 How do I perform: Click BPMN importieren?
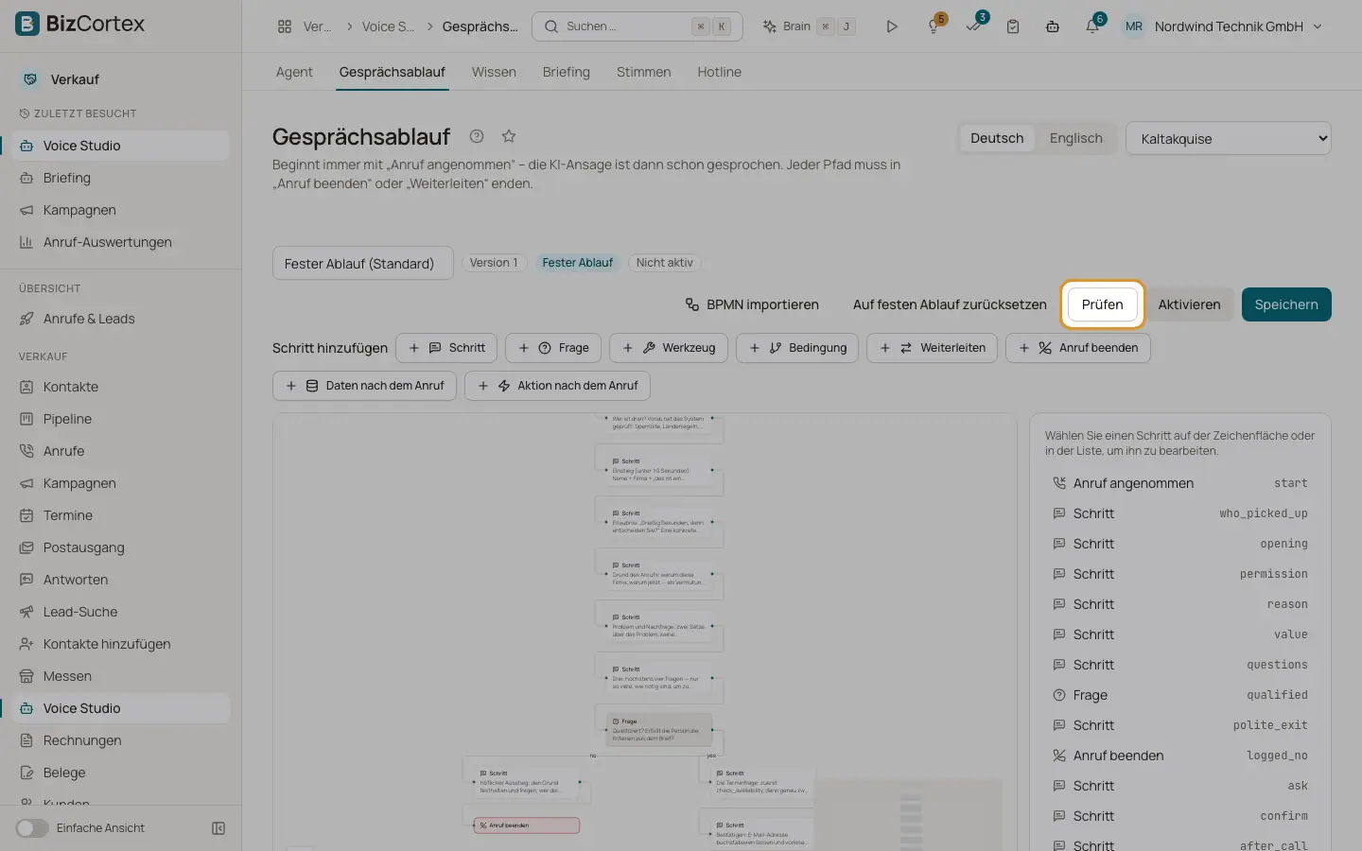[752, 304]
